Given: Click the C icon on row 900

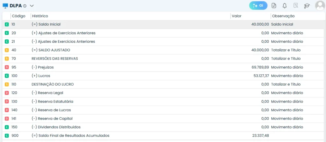Looking at the screenshot, I should point(7,136).
